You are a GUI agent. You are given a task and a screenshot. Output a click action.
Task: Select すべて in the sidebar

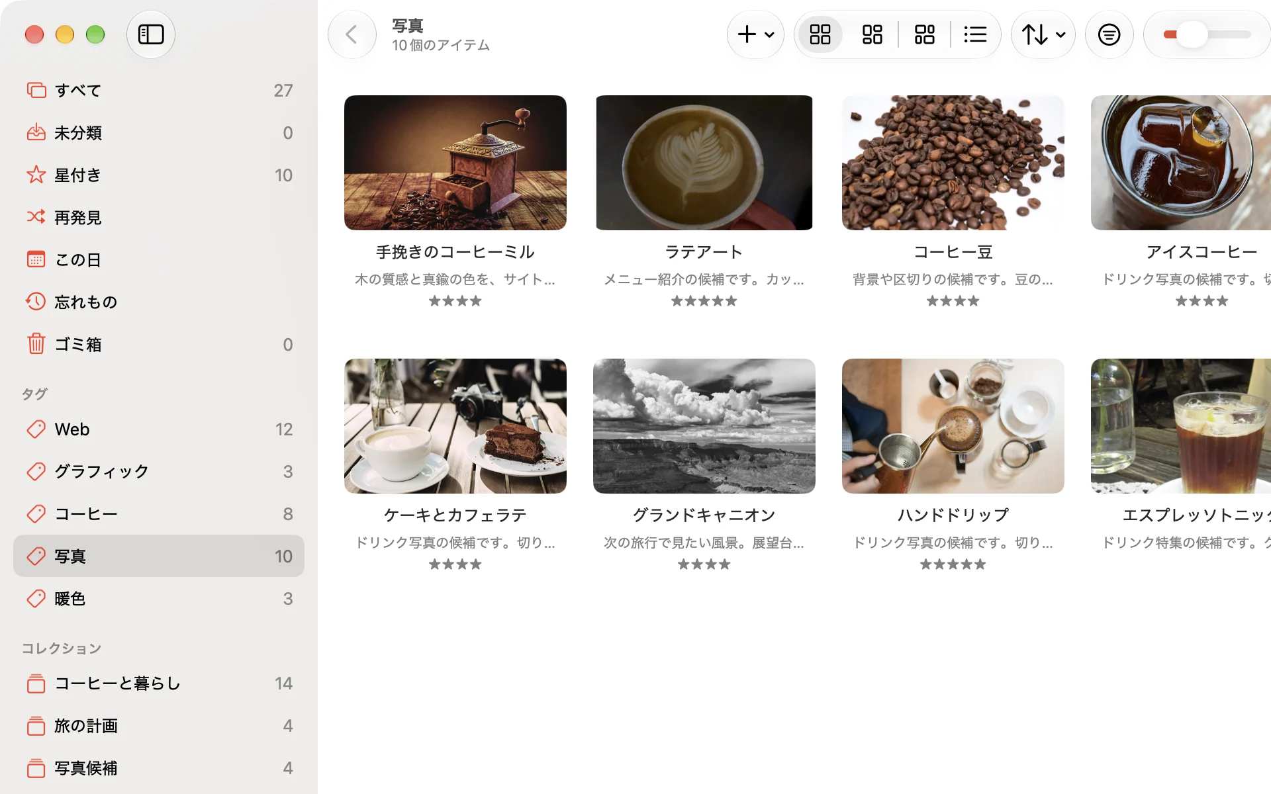point(159,90)
